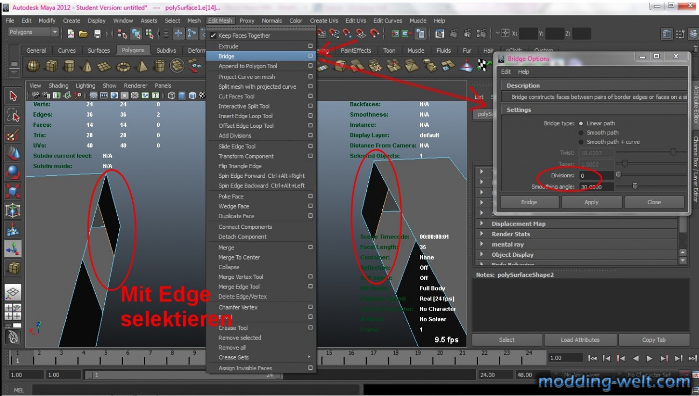Create a polygon torus from the shelf

pyautogui.click(x=123, y=66)
